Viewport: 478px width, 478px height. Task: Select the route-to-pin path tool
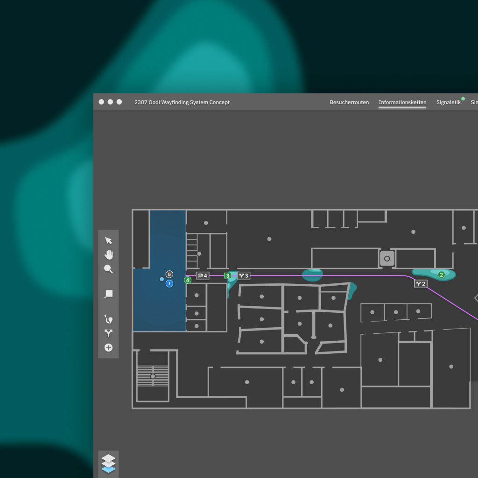[x=108, y=319]
